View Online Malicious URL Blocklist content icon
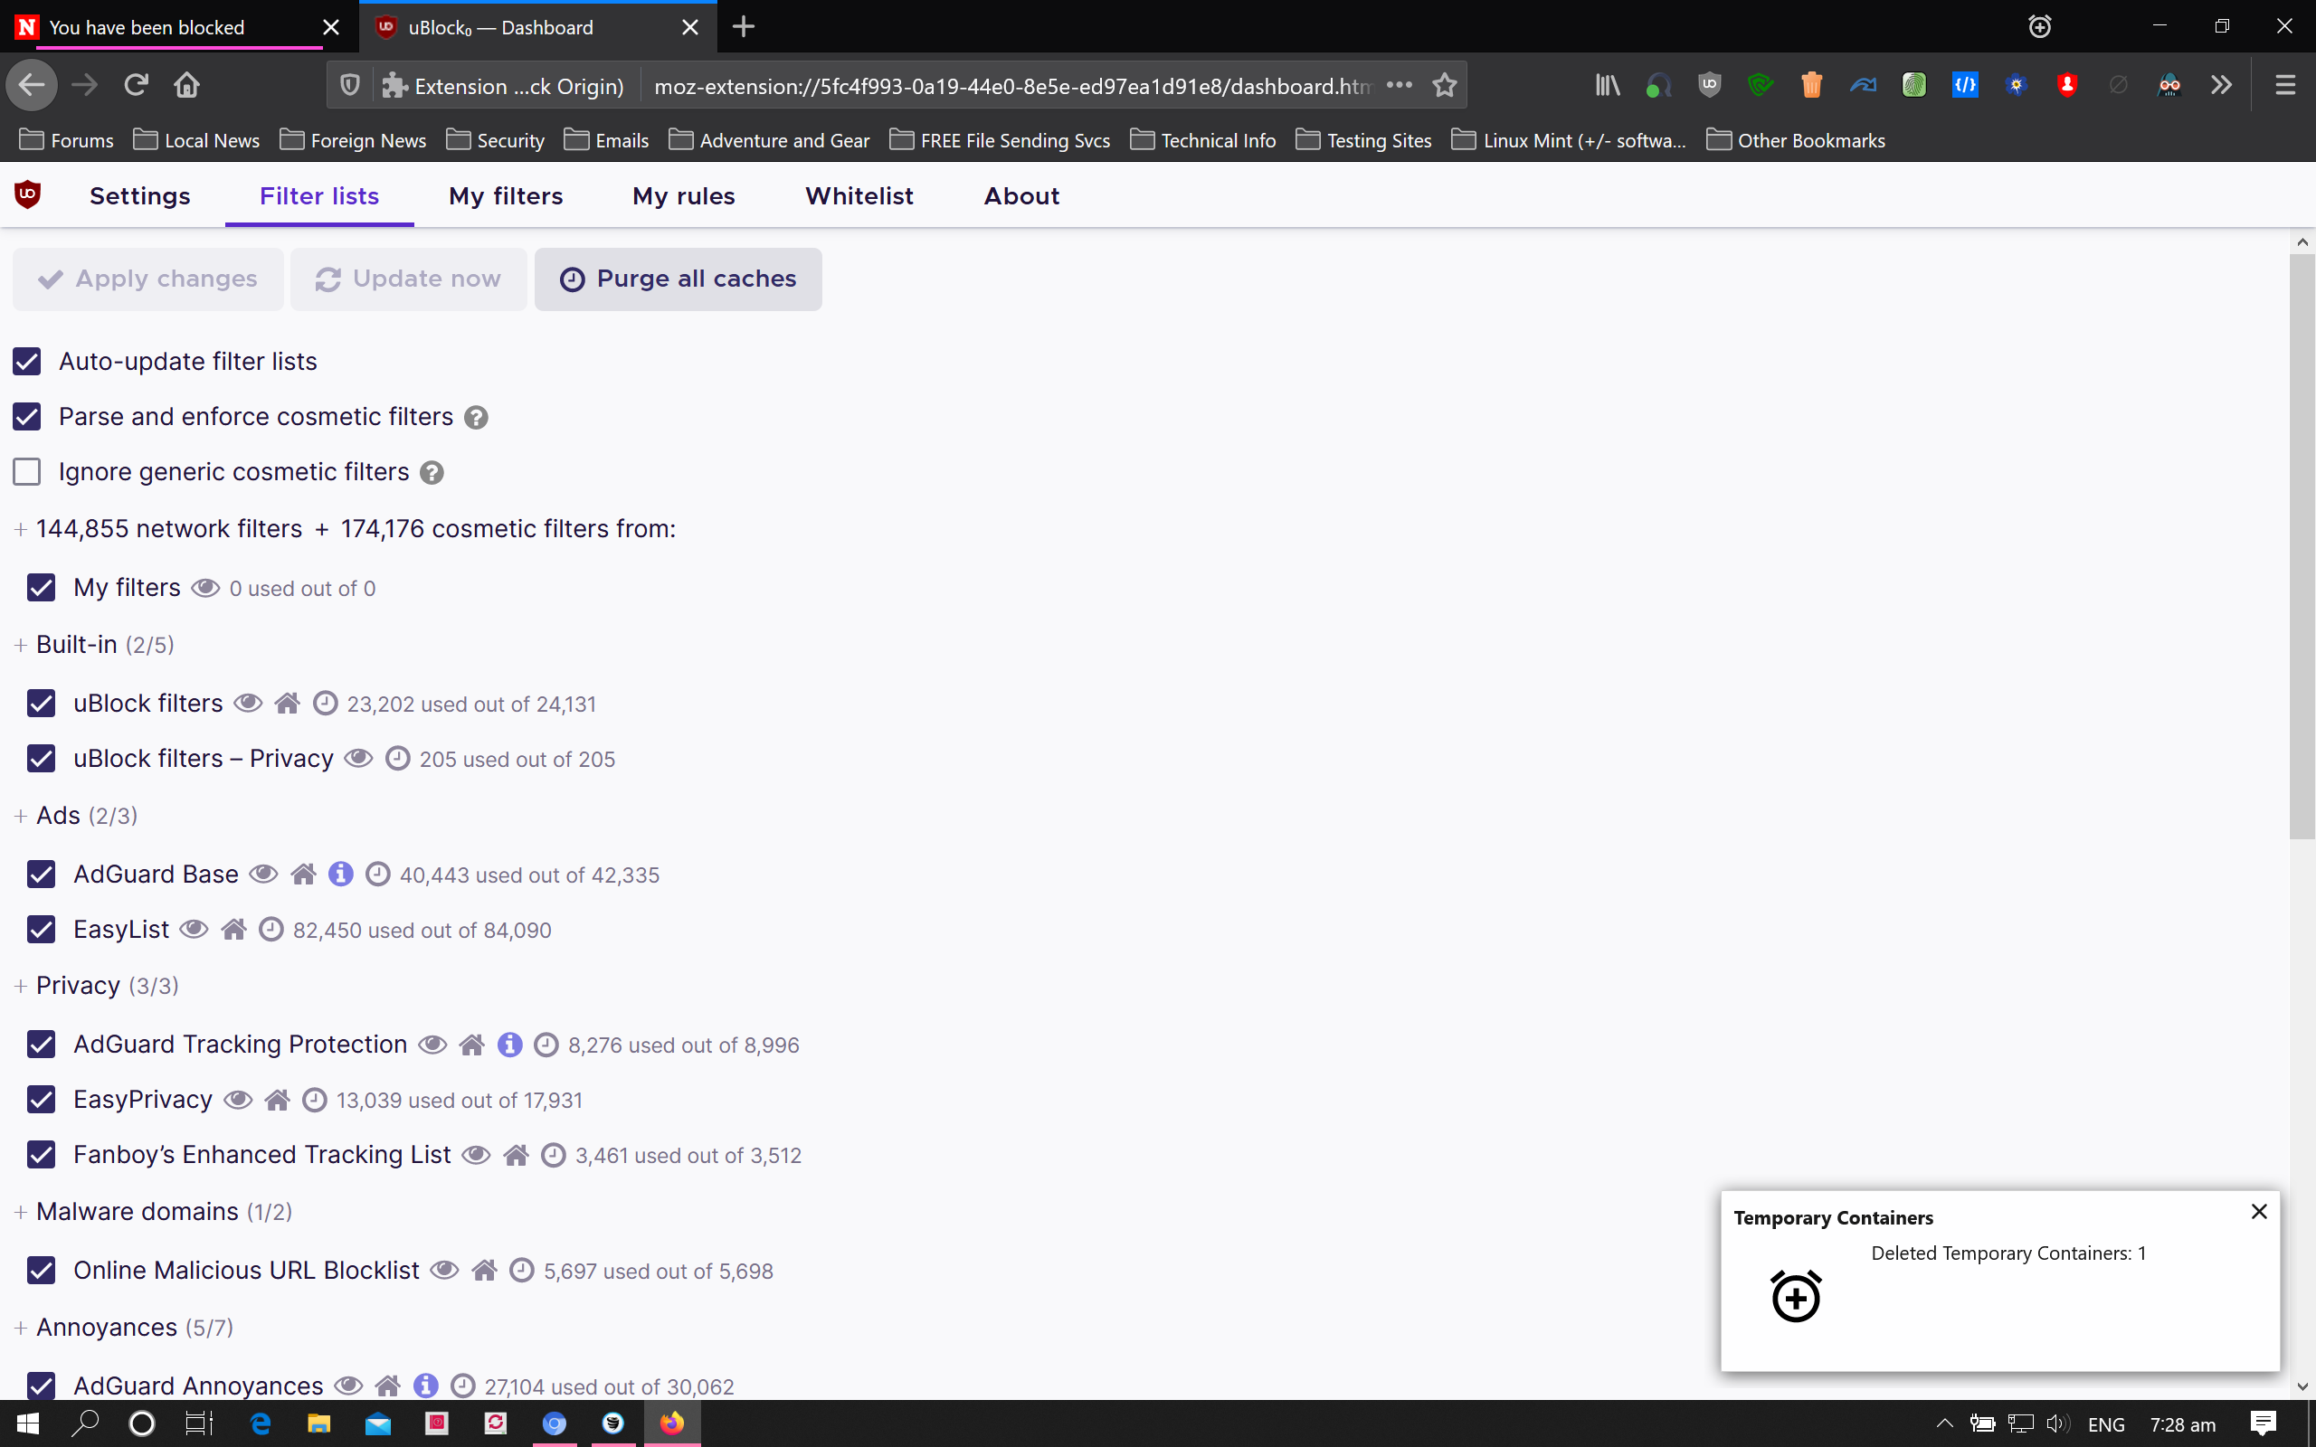Screen dimensions: 2316x1447 444,1270
